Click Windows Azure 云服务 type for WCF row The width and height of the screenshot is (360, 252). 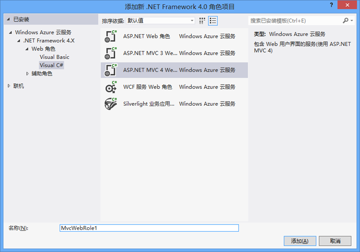[207, 87]
